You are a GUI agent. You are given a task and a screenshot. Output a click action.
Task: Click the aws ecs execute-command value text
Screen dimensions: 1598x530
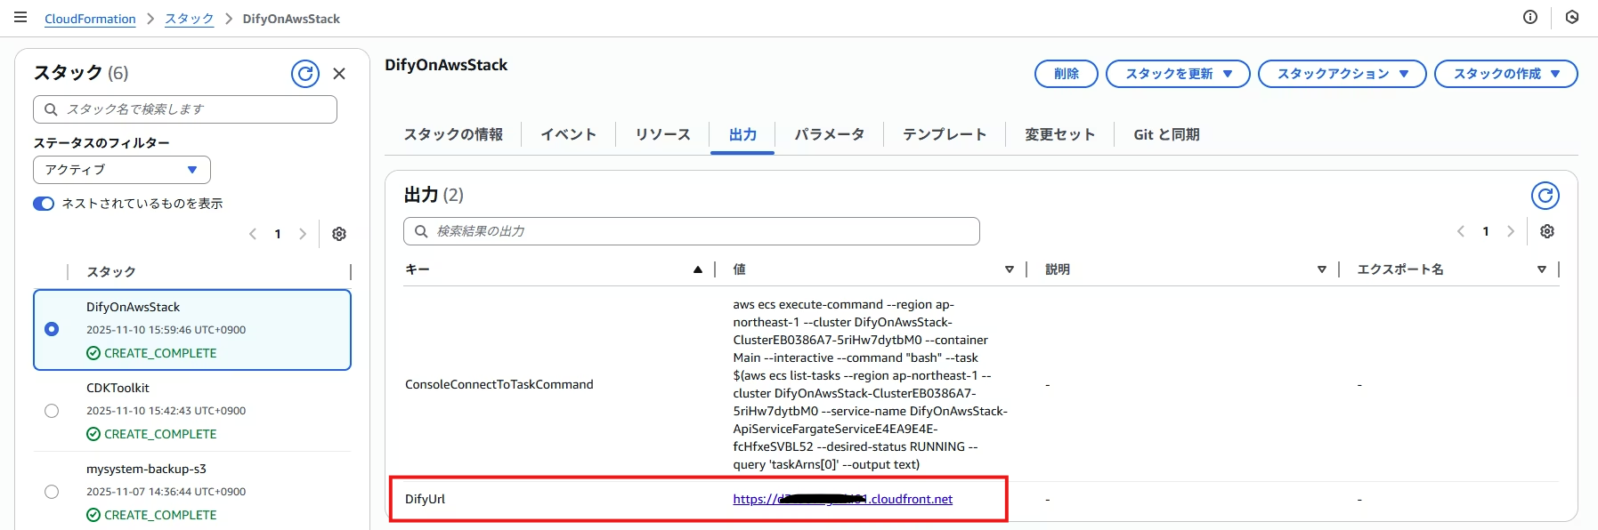pos(870,384)
